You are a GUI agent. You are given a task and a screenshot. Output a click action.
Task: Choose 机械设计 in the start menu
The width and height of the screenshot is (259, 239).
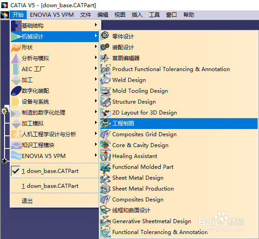point(55,37)
